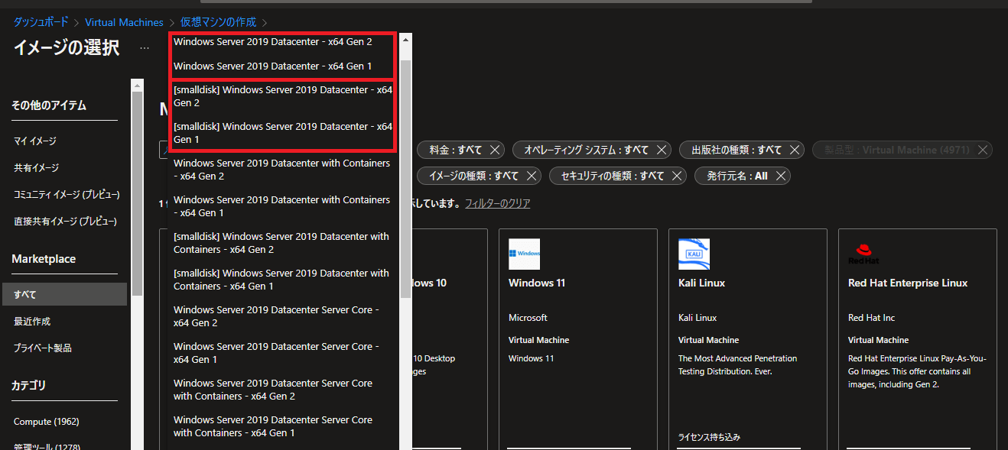Viewport: 1008px width, 450px height.
Task: Click the Red Hat logo on the card
Action: pos(863,254)
